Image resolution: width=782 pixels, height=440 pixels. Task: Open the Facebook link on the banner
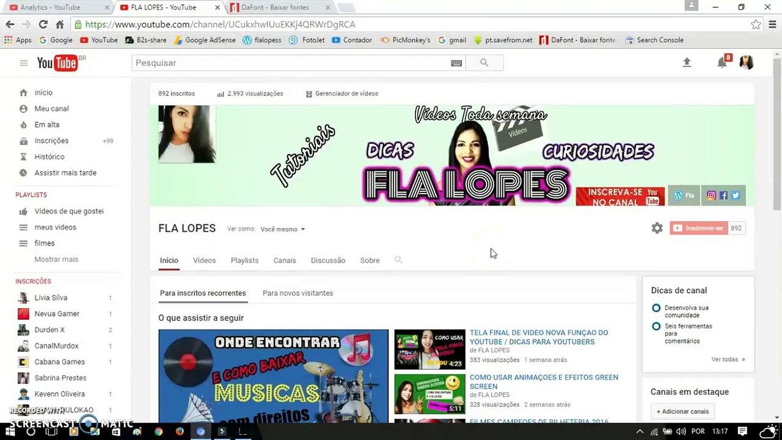[x=723, y=196]
